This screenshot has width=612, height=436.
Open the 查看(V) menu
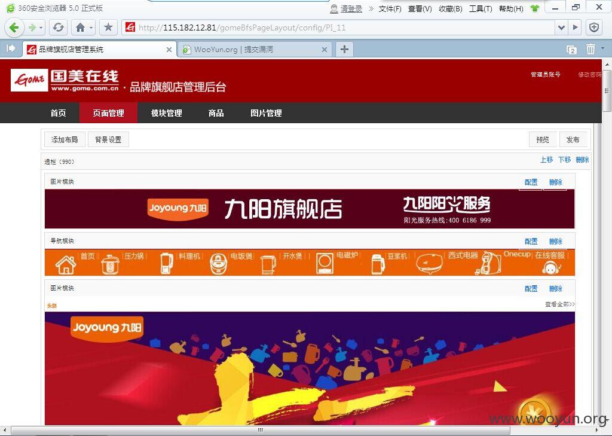(x=420, y=8)
